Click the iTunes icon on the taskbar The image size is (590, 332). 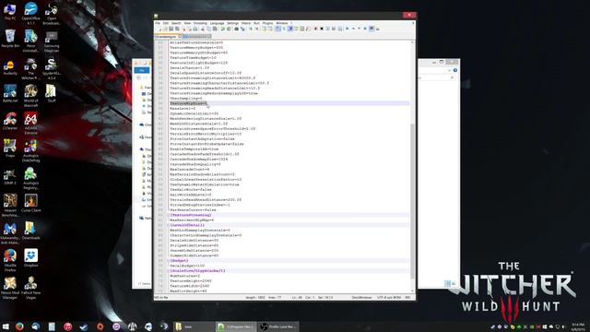pyautogui.click(x=67, y=326)
